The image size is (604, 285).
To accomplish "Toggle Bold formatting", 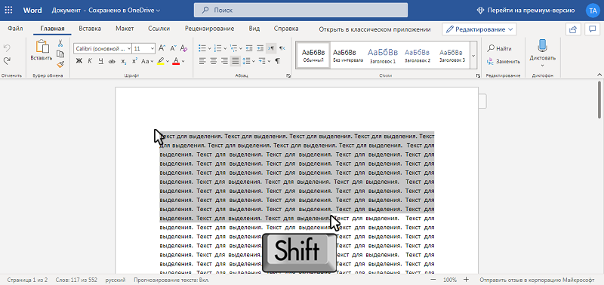I will [x=79, y=61].
